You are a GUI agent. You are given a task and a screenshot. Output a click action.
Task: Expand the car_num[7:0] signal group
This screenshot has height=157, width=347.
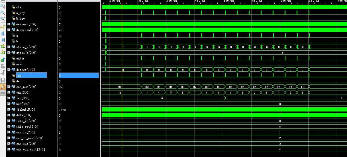click(9, 87)
